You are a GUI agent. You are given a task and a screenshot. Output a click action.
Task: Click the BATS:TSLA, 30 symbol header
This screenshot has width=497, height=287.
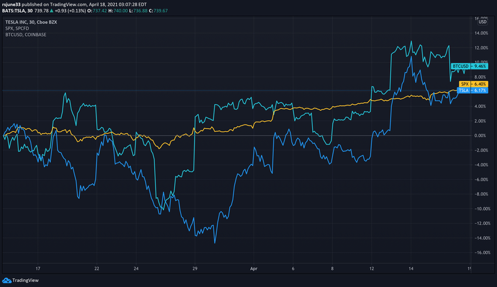[17, 10]
